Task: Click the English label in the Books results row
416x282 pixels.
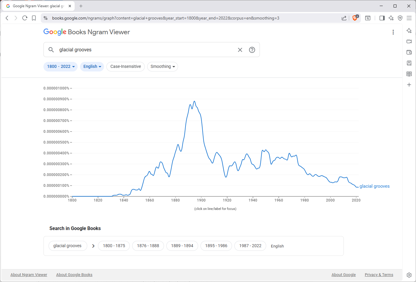Action: (x=277, y=246)
